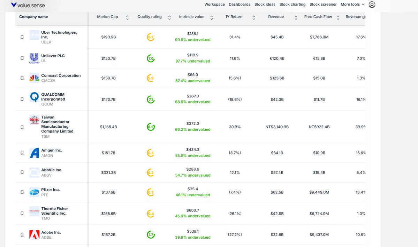Click the Adobe company logo

coord(35,235)
